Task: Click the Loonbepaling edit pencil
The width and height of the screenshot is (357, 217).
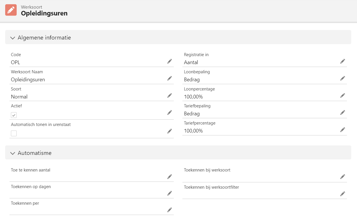Action: click(342, 78)
